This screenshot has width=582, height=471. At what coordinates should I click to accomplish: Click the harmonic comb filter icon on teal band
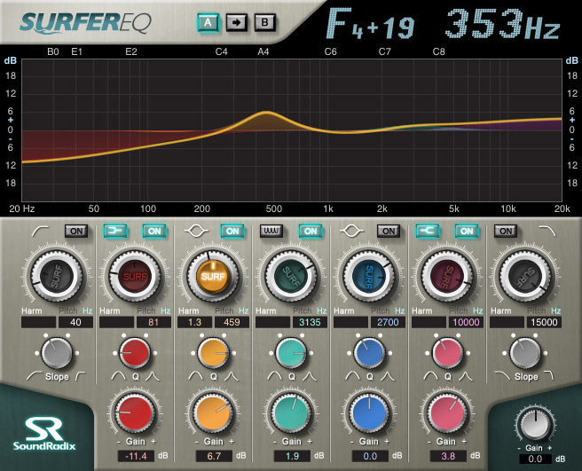271,232
